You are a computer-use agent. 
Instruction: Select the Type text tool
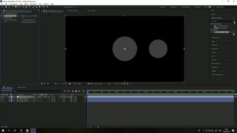tap(30, 7)
